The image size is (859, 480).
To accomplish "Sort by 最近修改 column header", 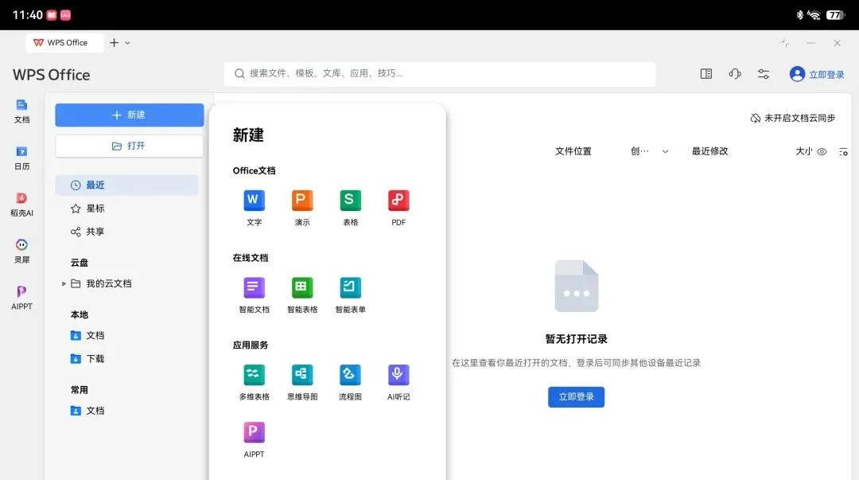I will coord(709,151).
